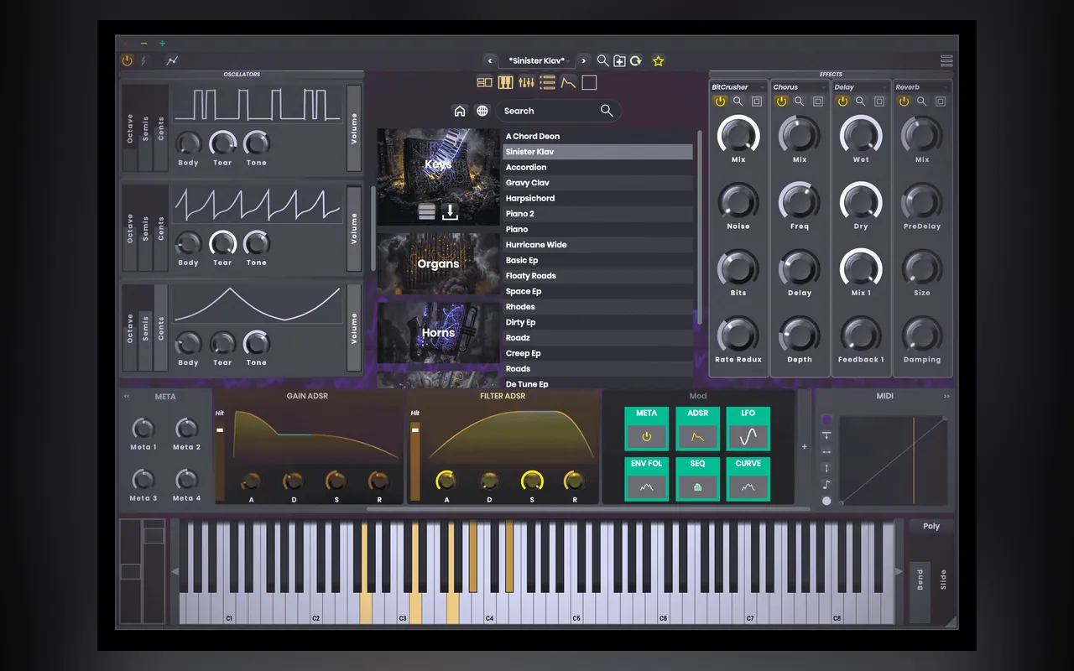Favorite the preset with the star icon
1074x671 pixels.
click(x=658, y=60)
